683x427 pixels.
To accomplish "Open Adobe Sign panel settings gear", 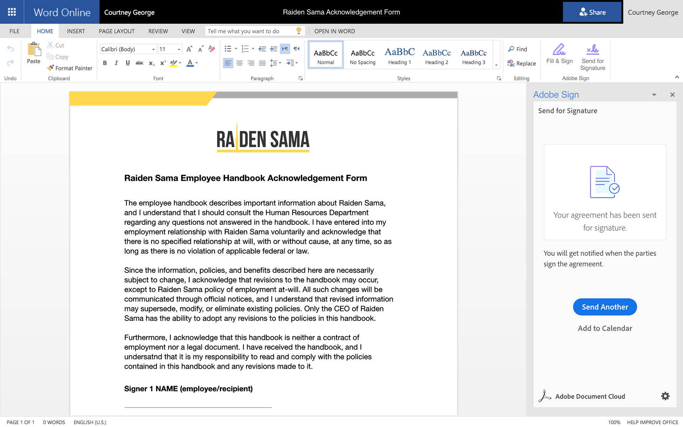I will (665, 396).
